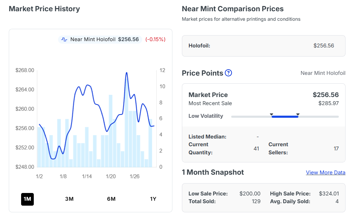Screen dimensions: 361x219
Task: Toggle the Near Mint Holofoil legend label
Action: 93,39
